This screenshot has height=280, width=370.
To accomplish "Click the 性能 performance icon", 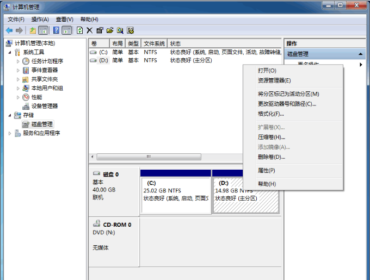I will point(26,97).
